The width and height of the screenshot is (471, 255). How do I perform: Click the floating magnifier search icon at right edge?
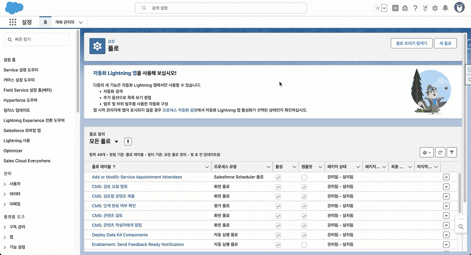(461, 227)
